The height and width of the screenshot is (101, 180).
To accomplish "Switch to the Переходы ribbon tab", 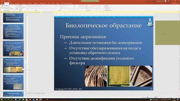I will click(24, 3).
